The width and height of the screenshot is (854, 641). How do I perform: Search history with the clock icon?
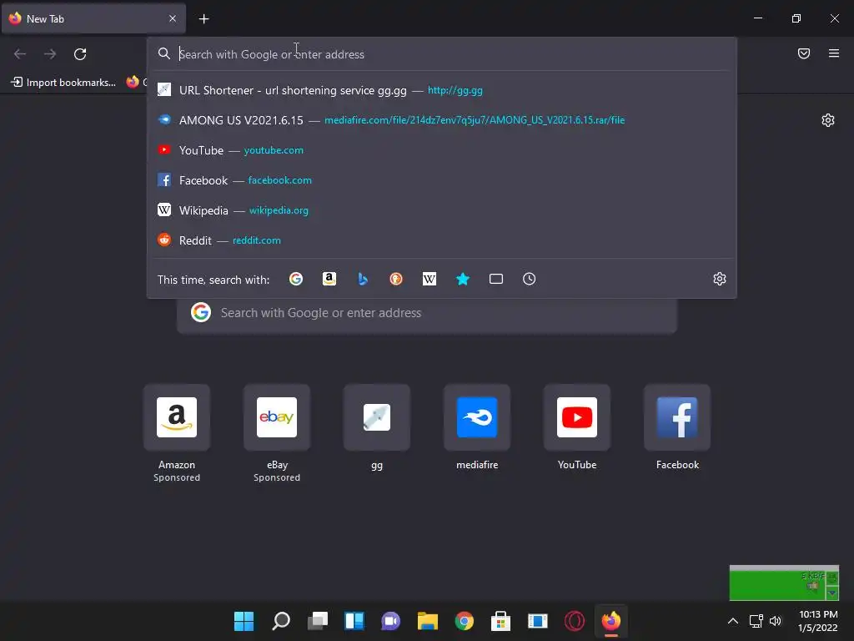click(x=529, y=279)
